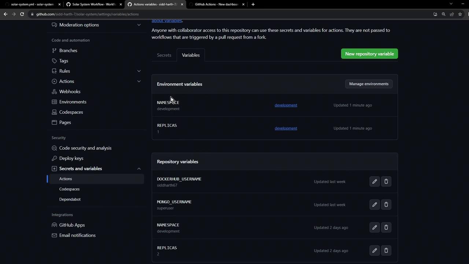Reload the page with the refresh icon
This screenshot has width=469, height=264.
tap(22, 14)
